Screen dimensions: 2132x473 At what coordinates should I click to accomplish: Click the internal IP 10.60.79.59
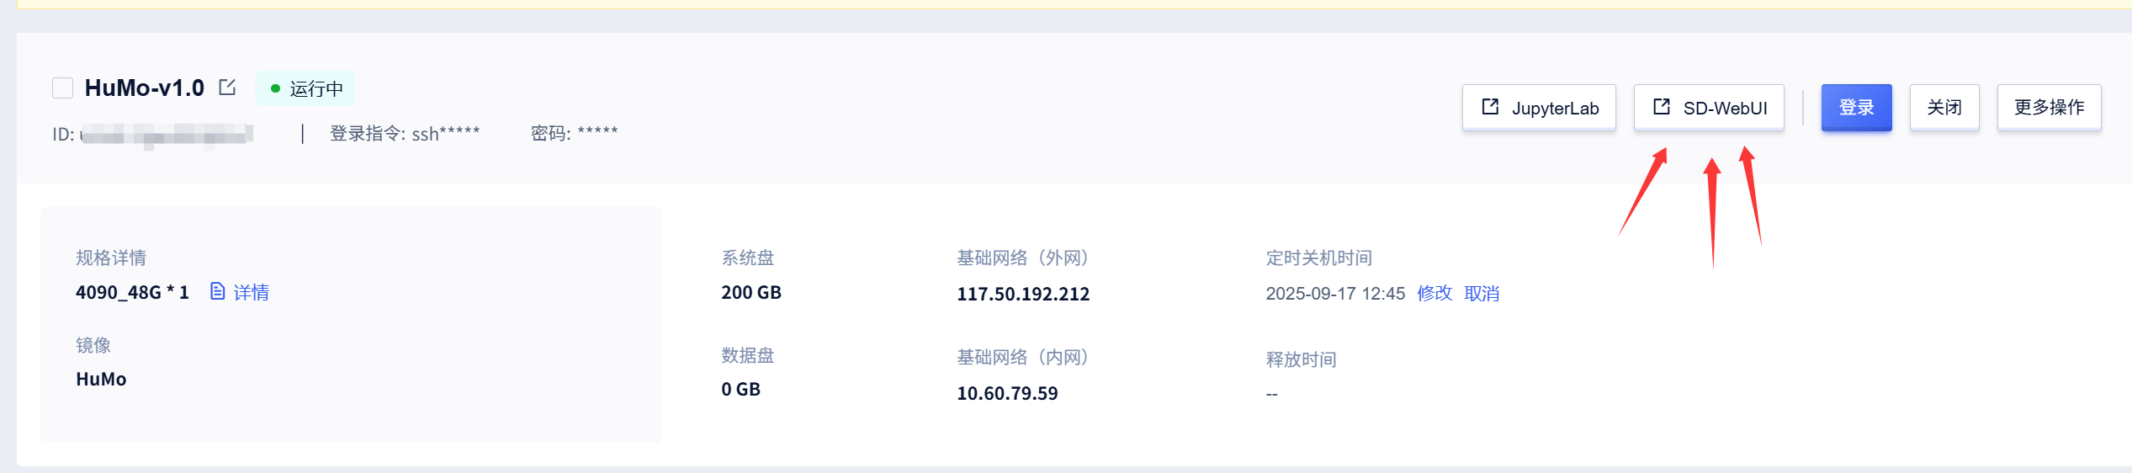click(x=1007, y=393)
